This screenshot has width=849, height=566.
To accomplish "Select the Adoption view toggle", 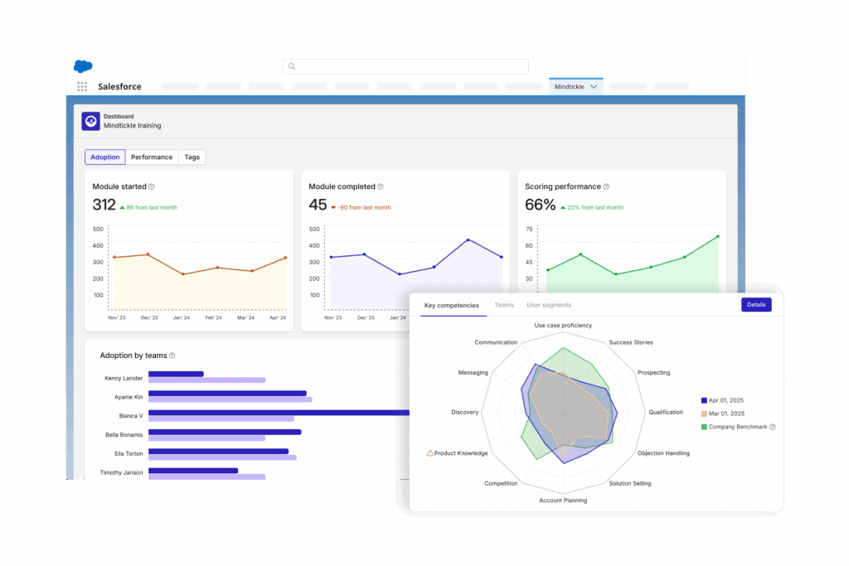I will [105, 157].
